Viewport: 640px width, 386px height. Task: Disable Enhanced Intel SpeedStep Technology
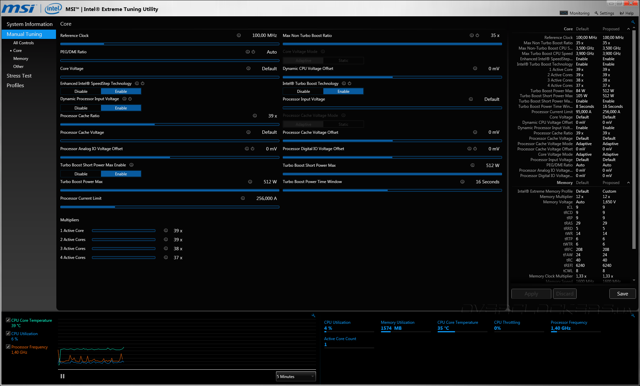(81, 92)
